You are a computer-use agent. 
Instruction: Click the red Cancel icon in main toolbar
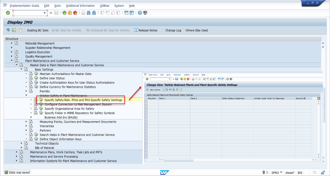75,13
